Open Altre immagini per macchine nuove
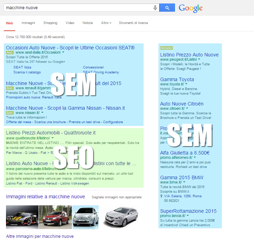Image resolution: width=254 pixels, height=241 pixels. click(40, 236)
